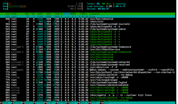178x104 pixels.
Task: Click the Load average readout
Action: click(x=106, y=6)
